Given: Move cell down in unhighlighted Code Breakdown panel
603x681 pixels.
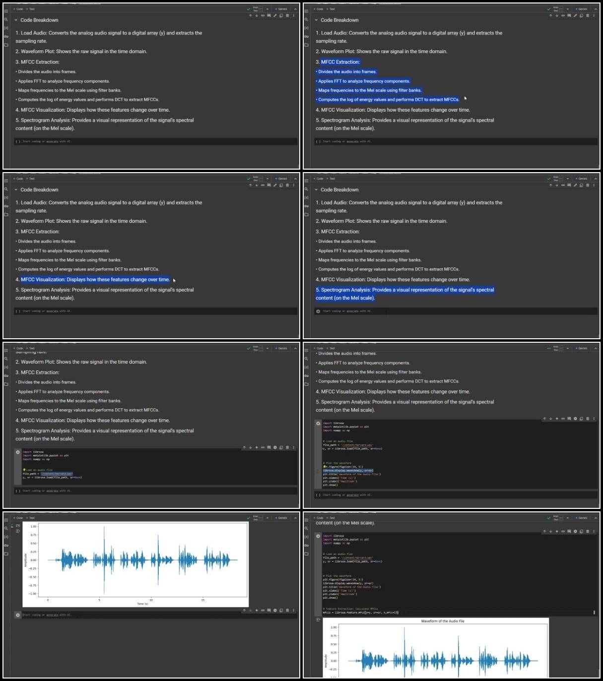Looking at the screenshot, I should (x=257, y=15).
